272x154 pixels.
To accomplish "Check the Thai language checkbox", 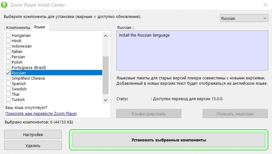I will pos(8,94).
